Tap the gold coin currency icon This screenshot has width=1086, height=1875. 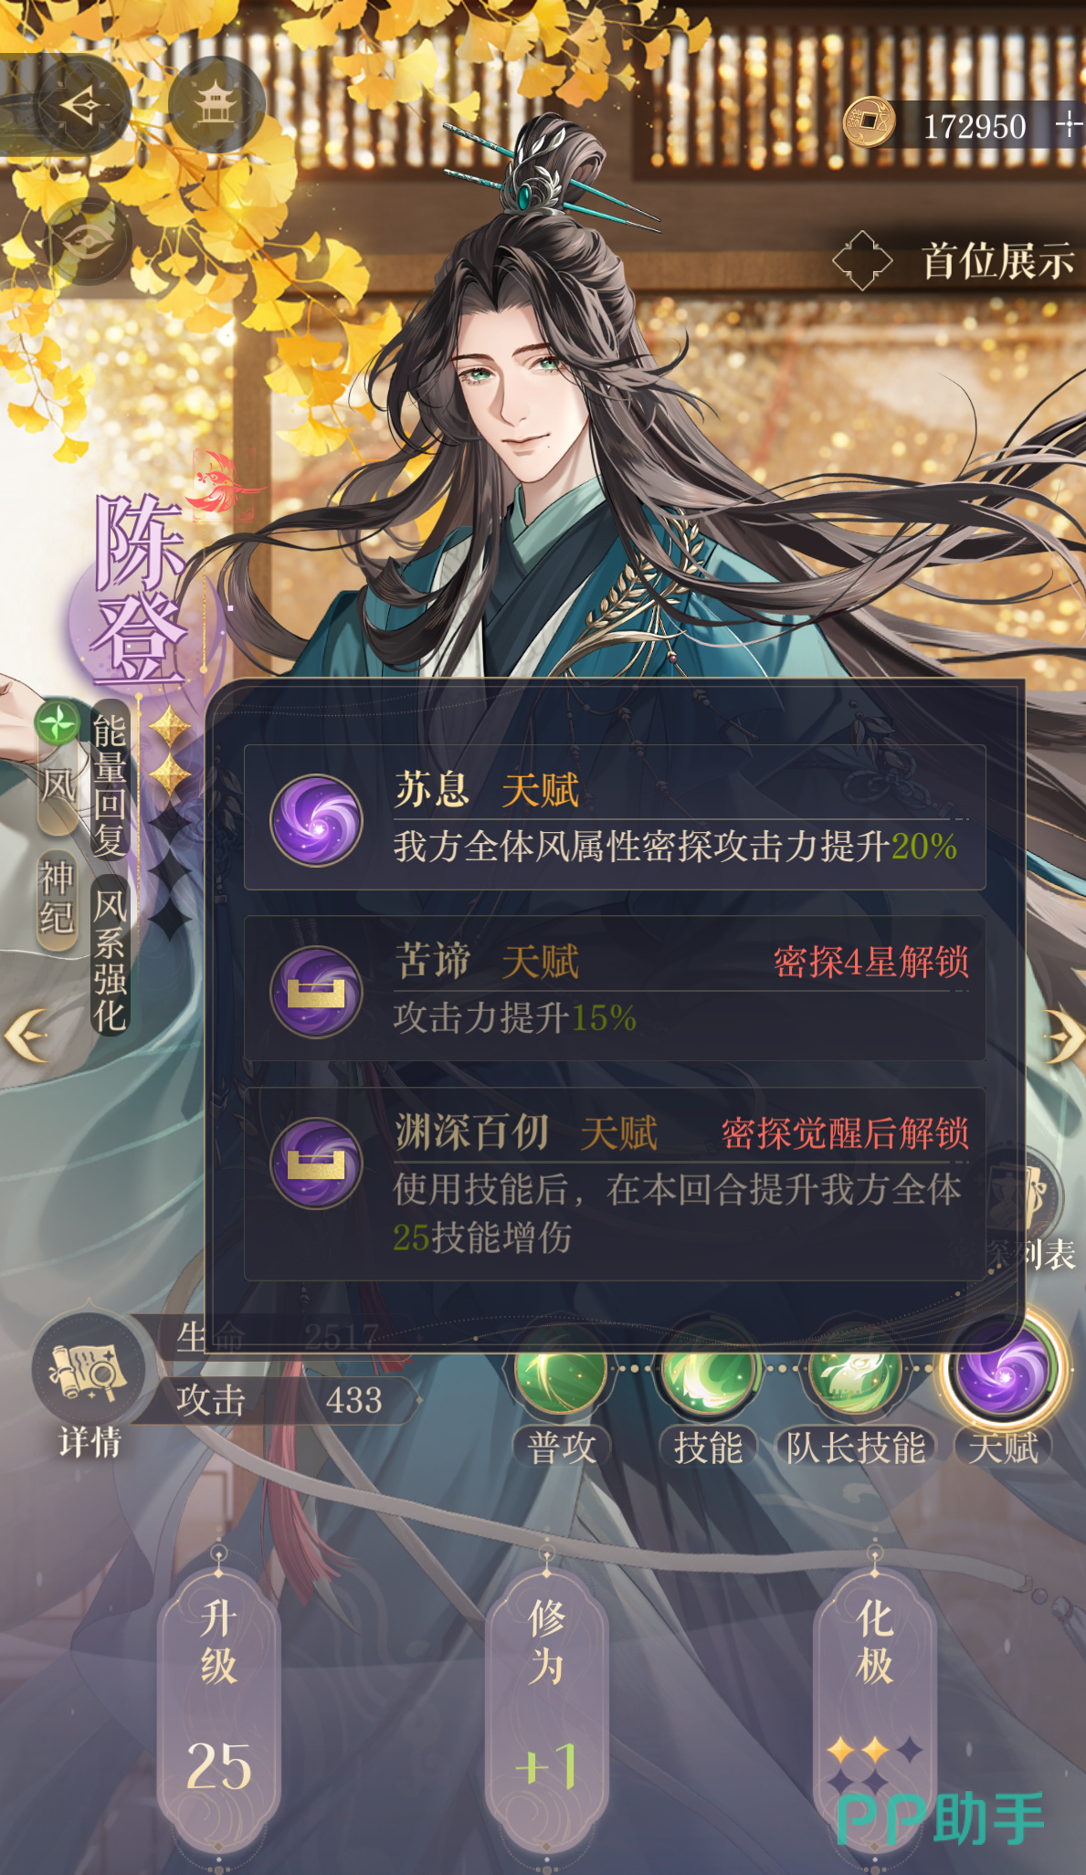(x=868, y=122)
